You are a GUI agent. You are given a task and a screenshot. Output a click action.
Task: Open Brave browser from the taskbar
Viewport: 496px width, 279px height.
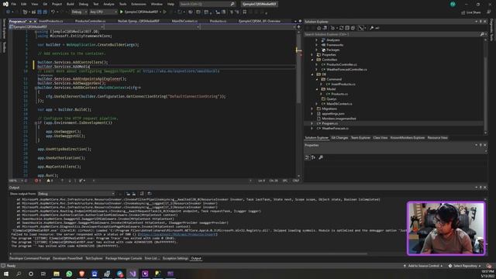[x=81, y=274]
